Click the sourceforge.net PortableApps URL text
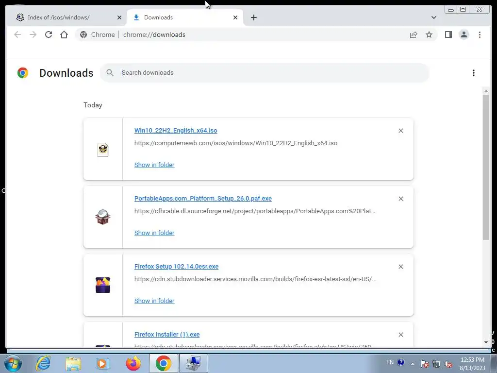 [255, 211]
